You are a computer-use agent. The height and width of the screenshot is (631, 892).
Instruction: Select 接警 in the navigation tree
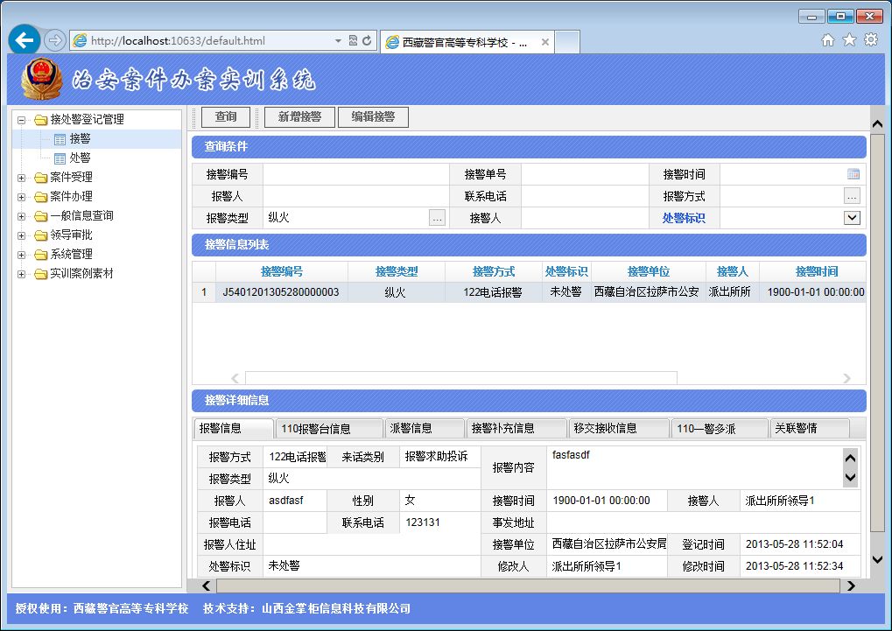pos(81,139)
